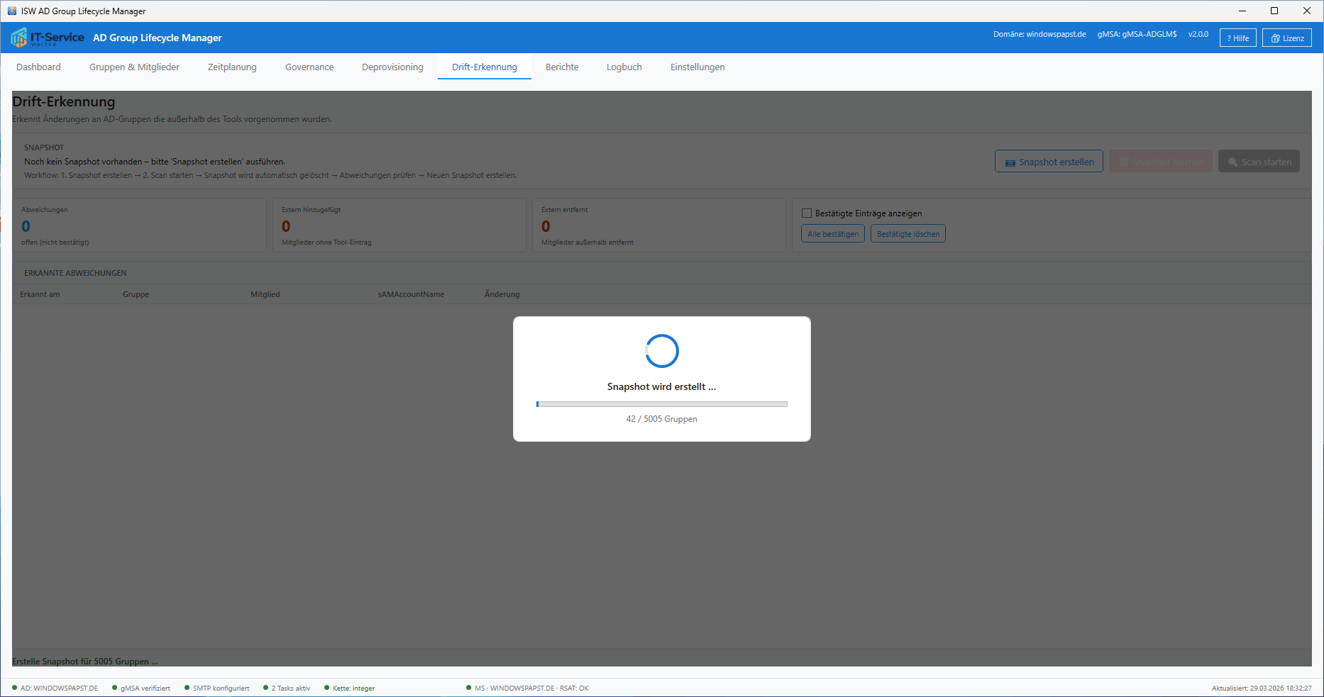This screenshot has width=1324, height=697.
Task: Click the trash icon on Snapshot löschen
Action: click(1123, 162)
